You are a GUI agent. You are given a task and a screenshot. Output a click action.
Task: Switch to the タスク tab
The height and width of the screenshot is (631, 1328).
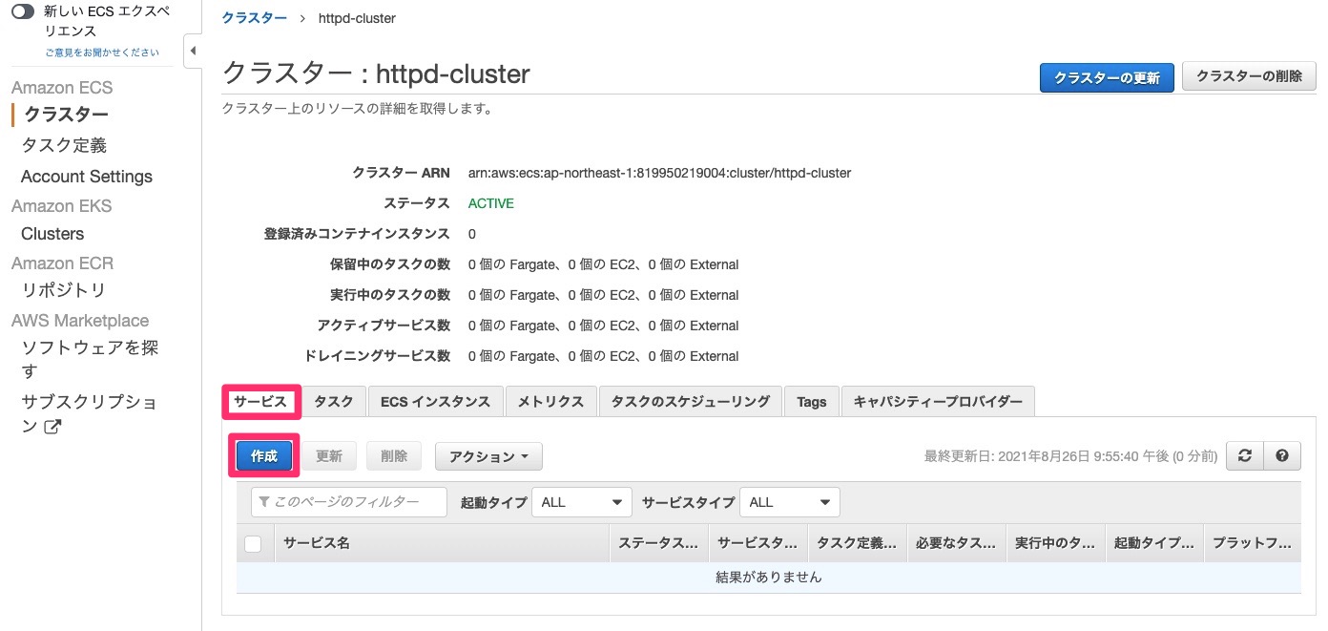coord(333,401)
